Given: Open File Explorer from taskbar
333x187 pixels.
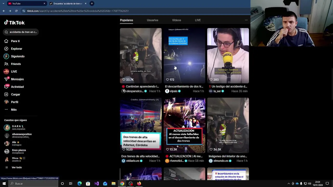Looking at the screenshot, I should point(113,184).
